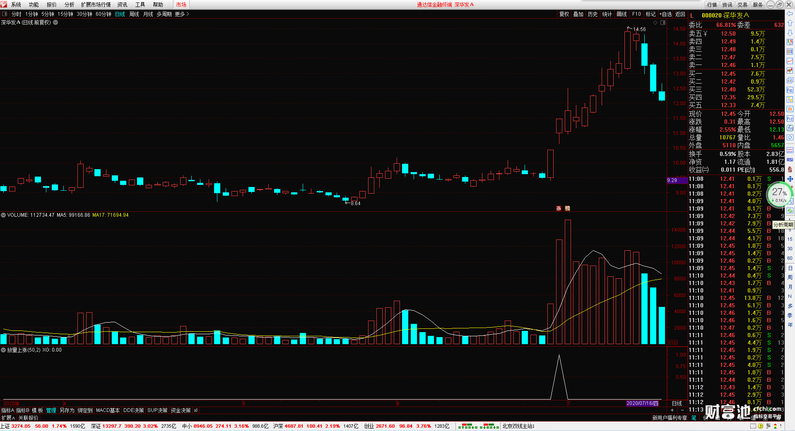The height and width of the screenshot is (431, 795).
Task: Open the candlestick chart icon in right sidebar
Action: pyautogui.click(x=790, y=71)
